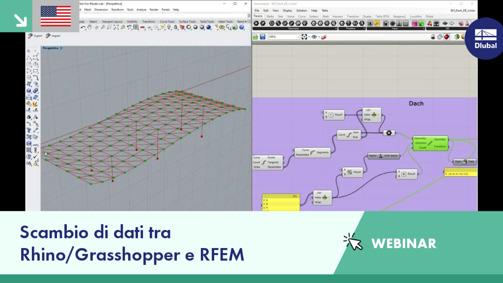
Task: Click the four-viewport layout icon
Action: (136, 28)
